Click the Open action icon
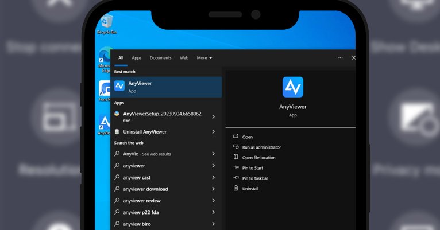Screen dimensions: 440x230 tap(236, 137)
